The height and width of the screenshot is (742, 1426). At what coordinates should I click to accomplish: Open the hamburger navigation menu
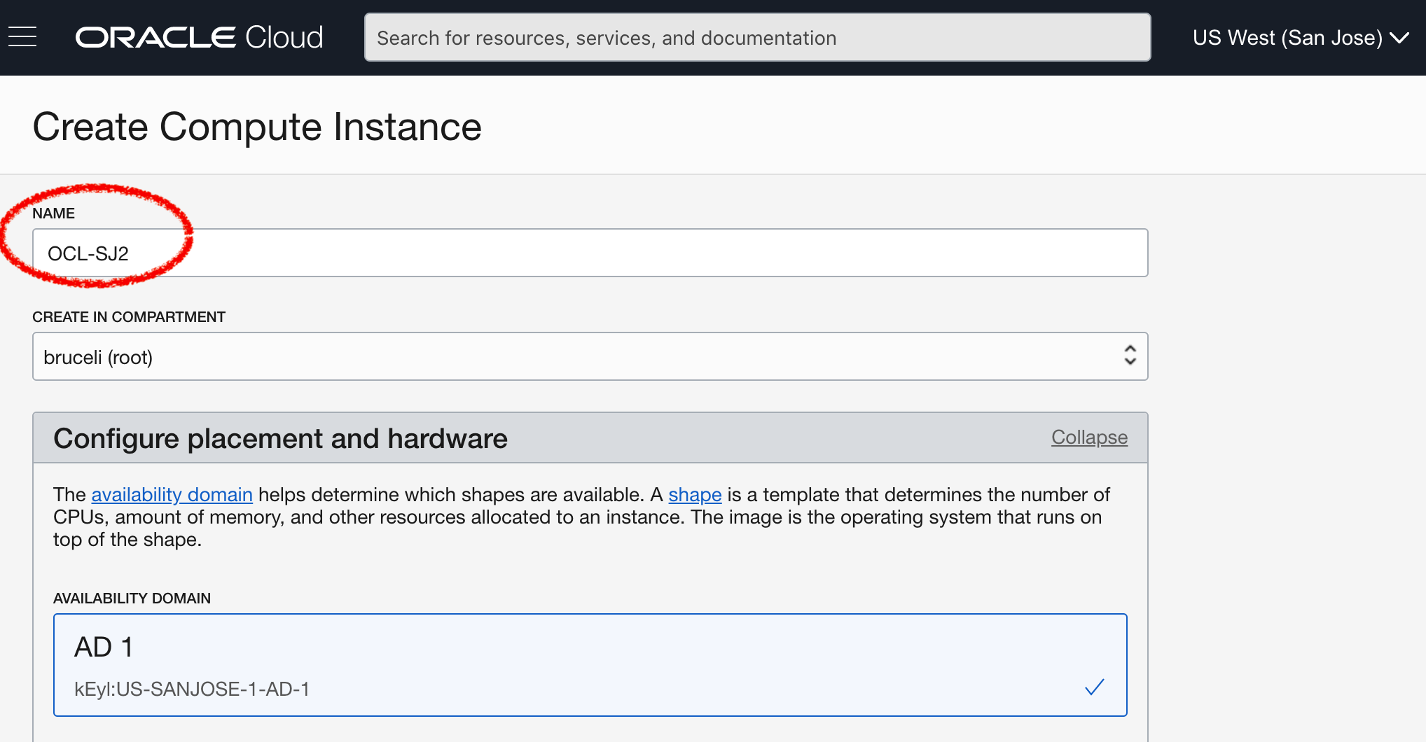point(22,37)
